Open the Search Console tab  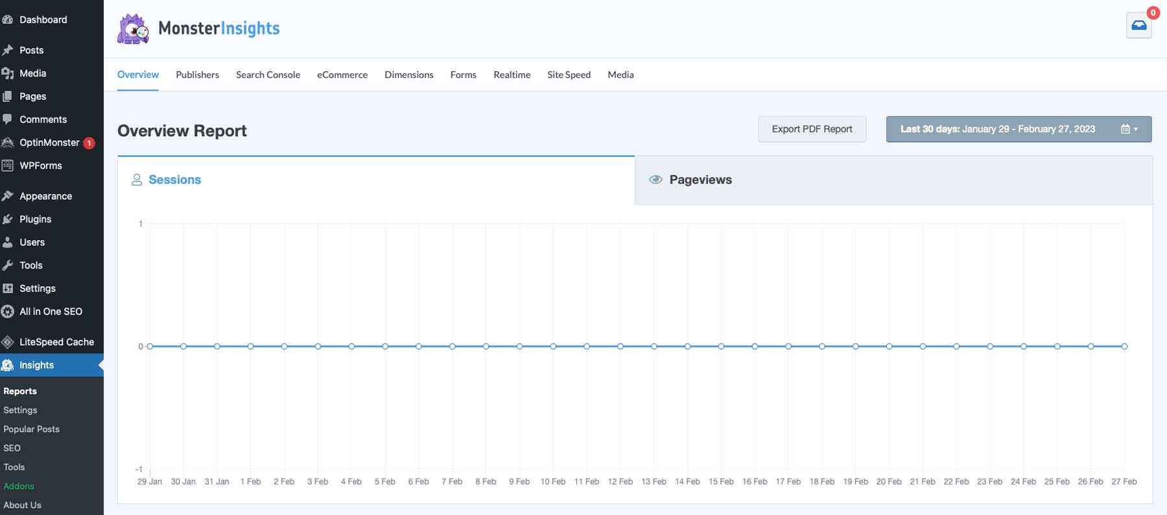[268, 75]
